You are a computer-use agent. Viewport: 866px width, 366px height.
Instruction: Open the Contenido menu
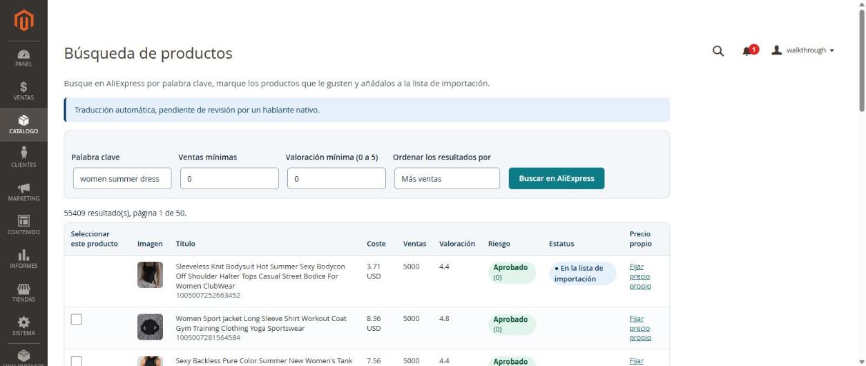coord(23,225)
